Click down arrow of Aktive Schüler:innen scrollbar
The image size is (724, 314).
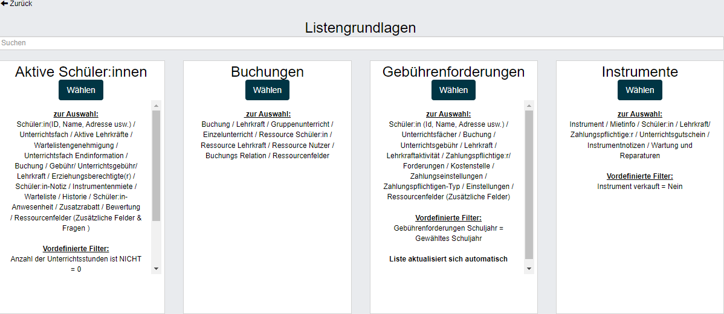pos(156,269)
